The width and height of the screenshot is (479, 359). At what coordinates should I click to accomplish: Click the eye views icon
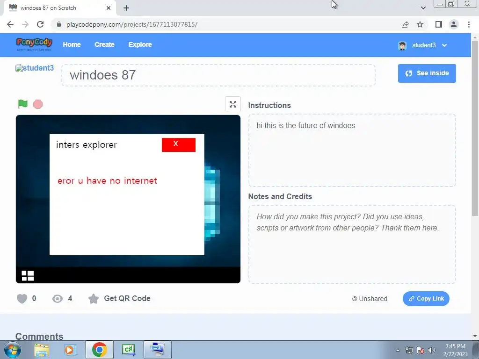(x=58, y=299)
